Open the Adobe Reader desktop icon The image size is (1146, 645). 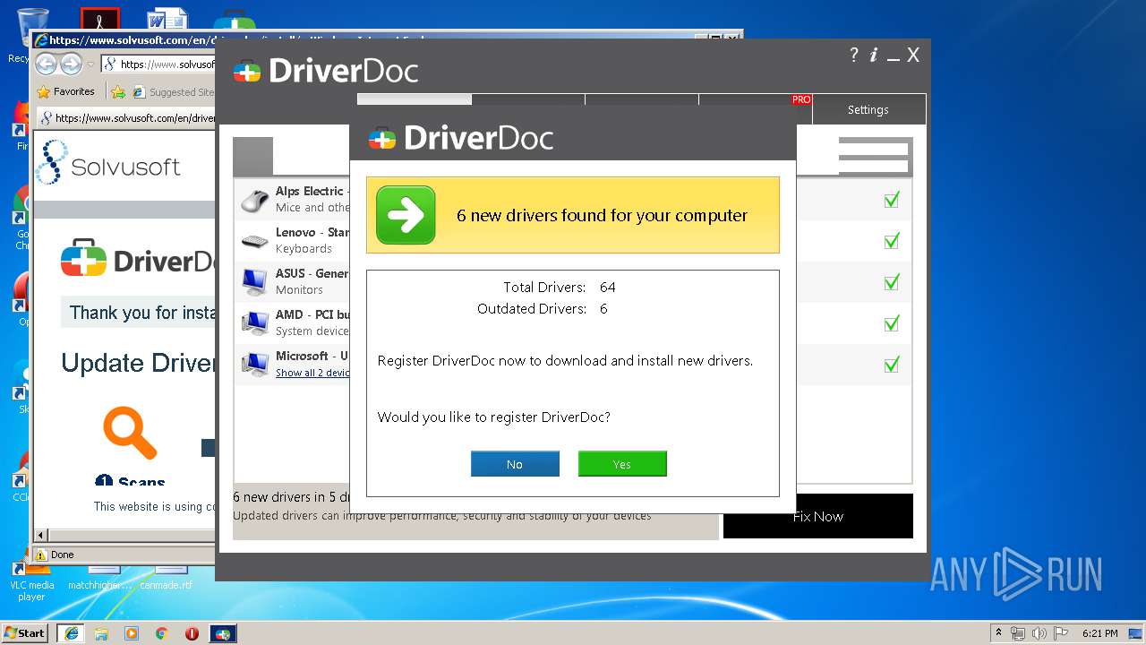pyautogui.click(x=100, y=20)
